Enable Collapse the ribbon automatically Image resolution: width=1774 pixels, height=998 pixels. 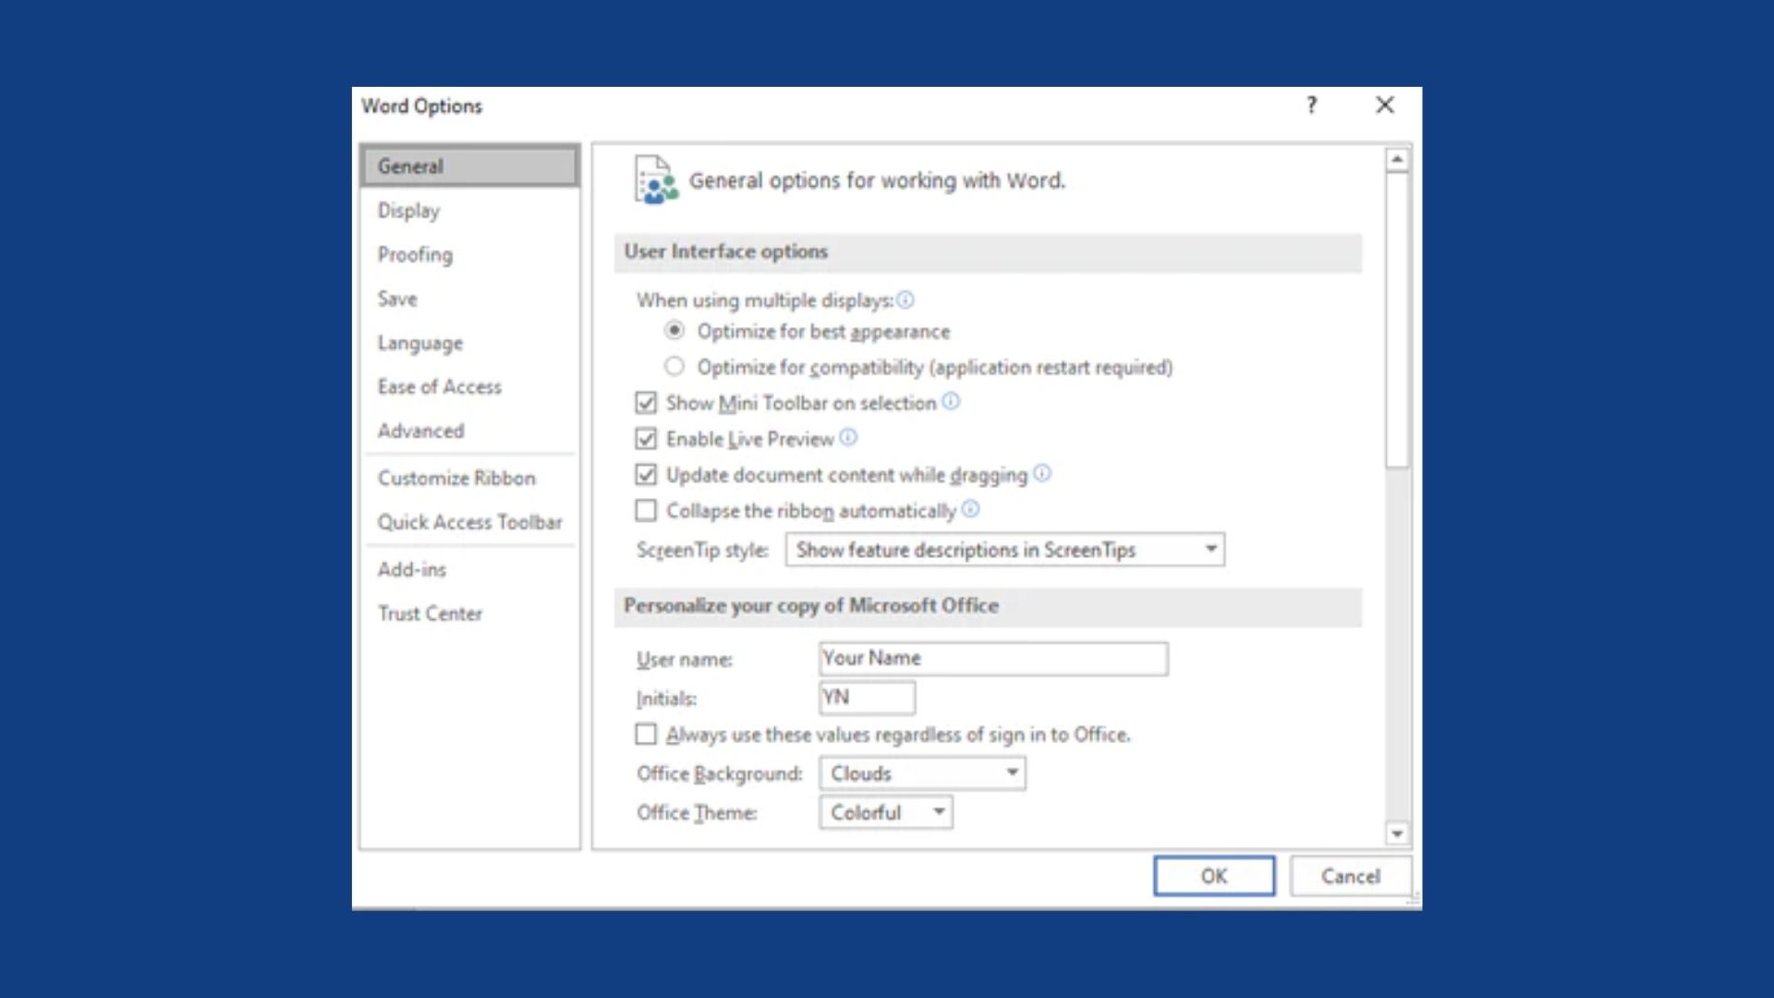646,510
